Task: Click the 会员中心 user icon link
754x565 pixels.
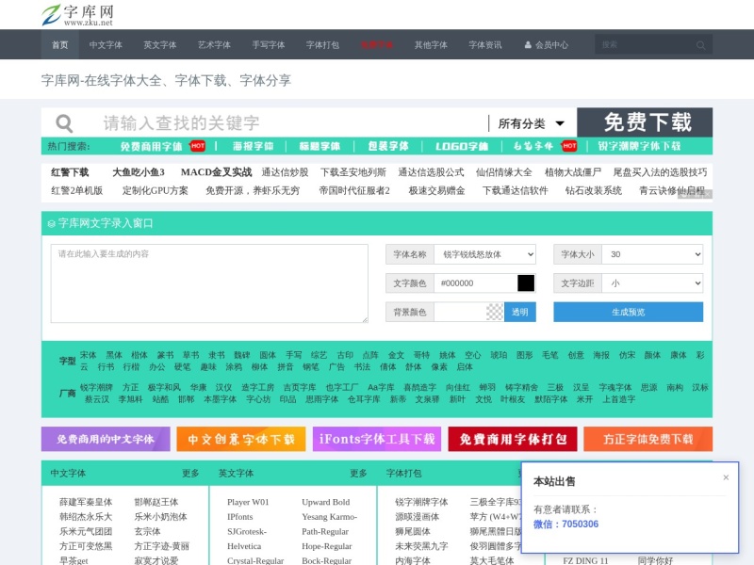Action: pos(546,44)
